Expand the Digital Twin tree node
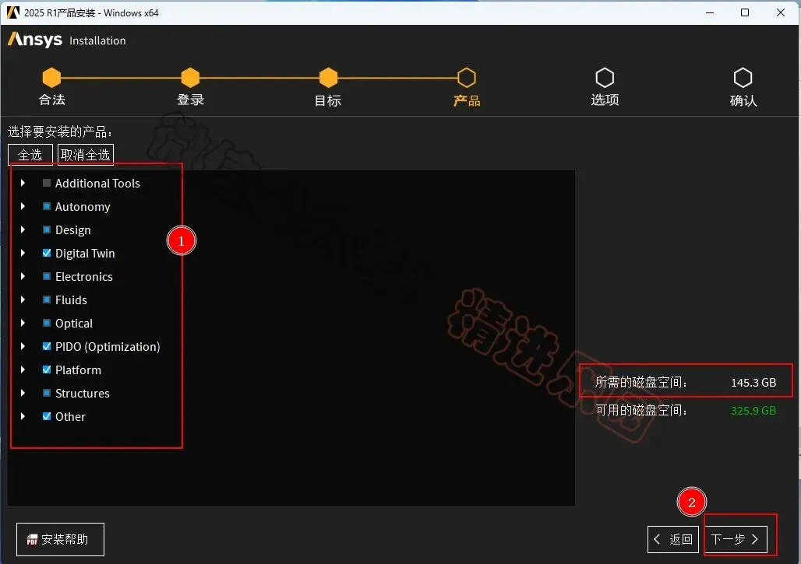 click(x=23, y=253)
